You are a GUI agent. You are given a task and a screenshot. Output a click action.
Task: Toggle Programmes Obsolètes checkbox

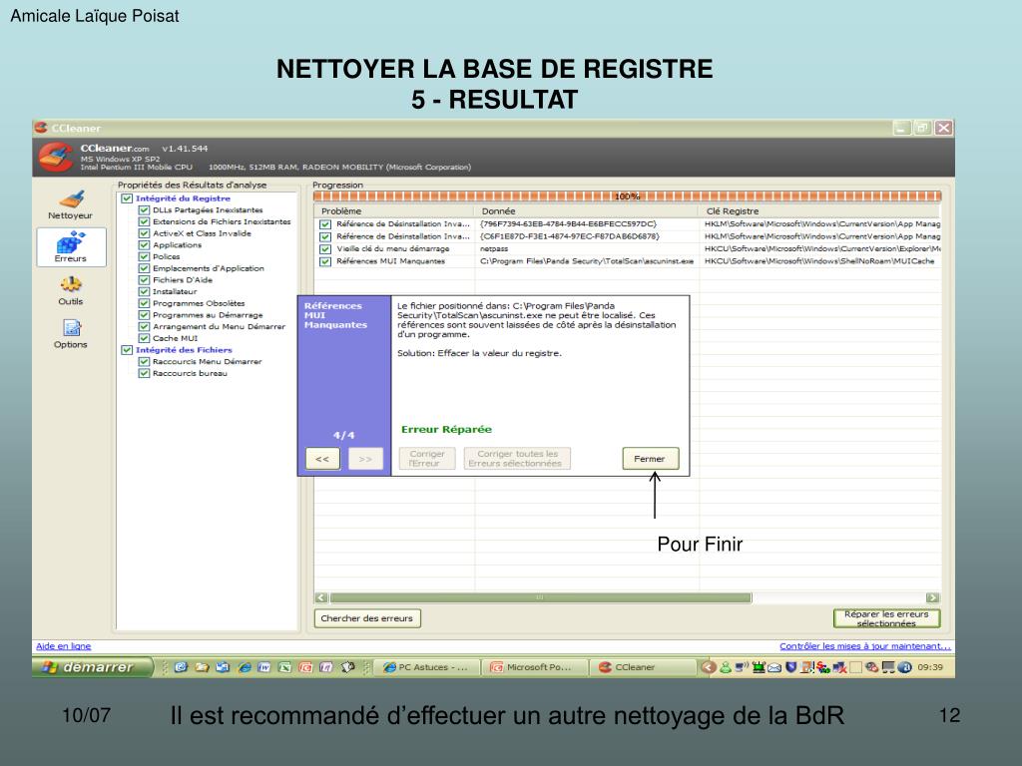click(144, 303)
